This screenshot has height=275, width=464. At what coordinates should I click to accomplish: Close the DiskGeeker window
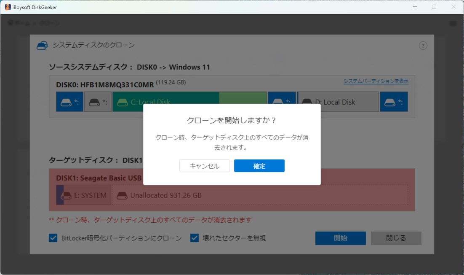pos(453,7)
